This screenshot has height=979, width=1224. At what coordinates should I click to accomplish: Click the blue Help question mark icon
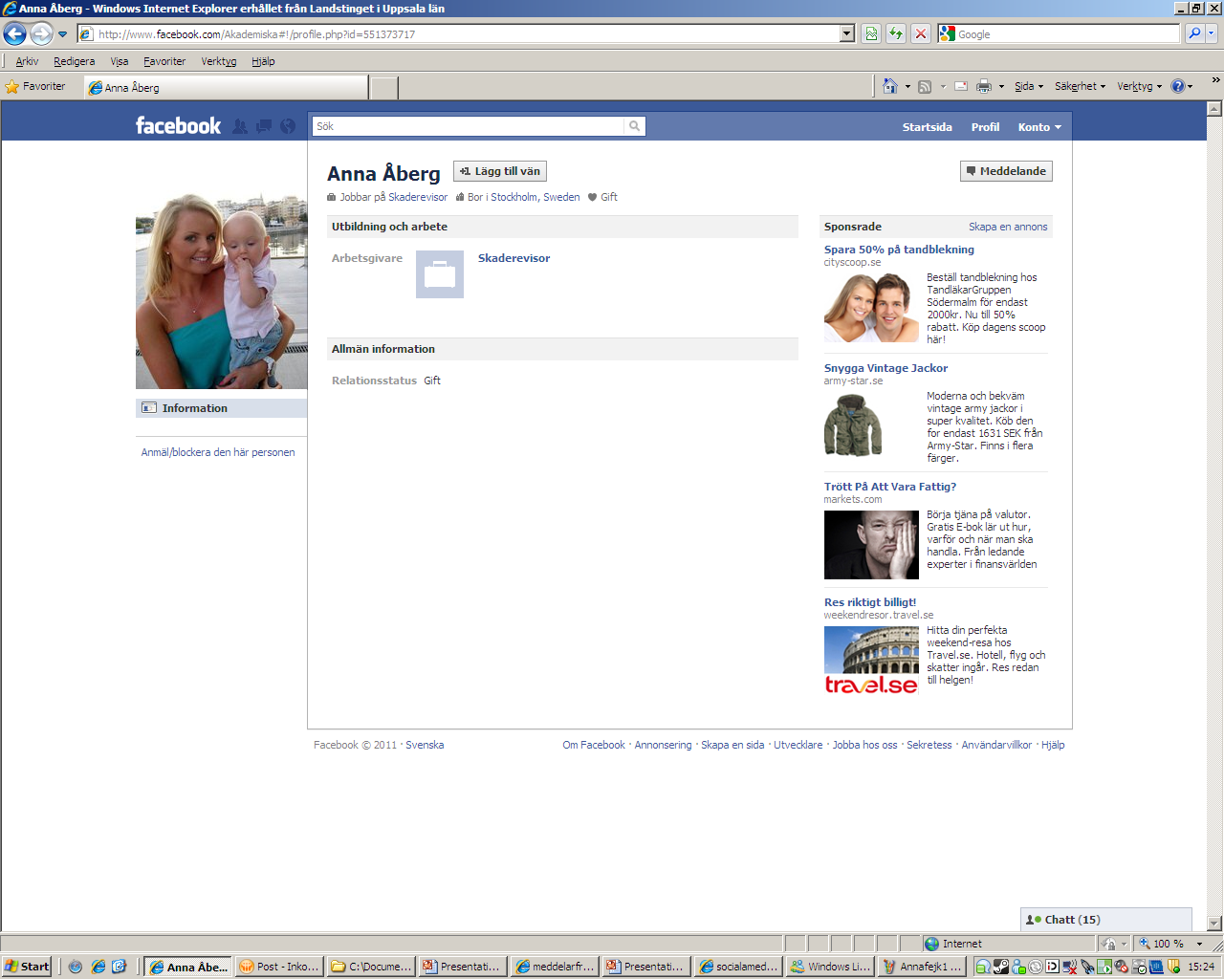click(x=1178, y=86)
